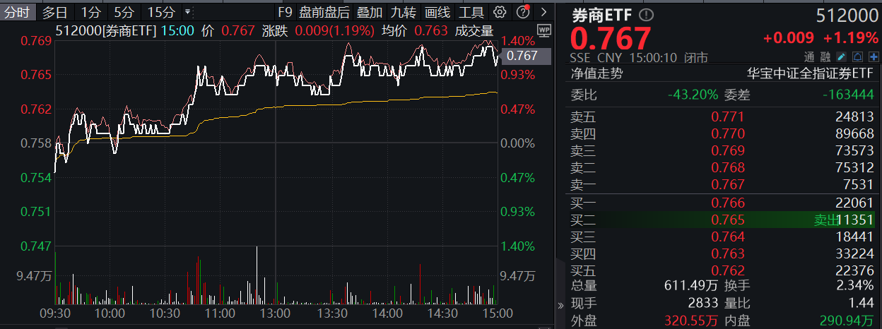
Task: Open the chart settings gear icon
Action: coord(500,12)
